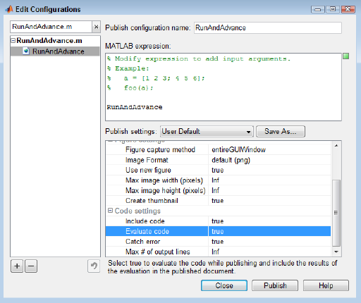Toggle the Create thumbnail true value
Image resolution: width=361 pixels, height=303 pixels.
[x=218, y=201]
